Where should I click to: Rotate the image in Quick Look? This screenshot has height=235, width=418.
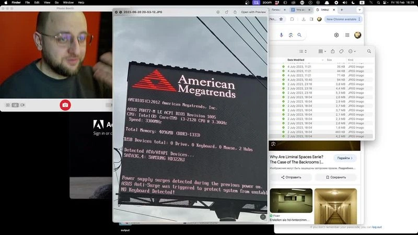(227, 12)
